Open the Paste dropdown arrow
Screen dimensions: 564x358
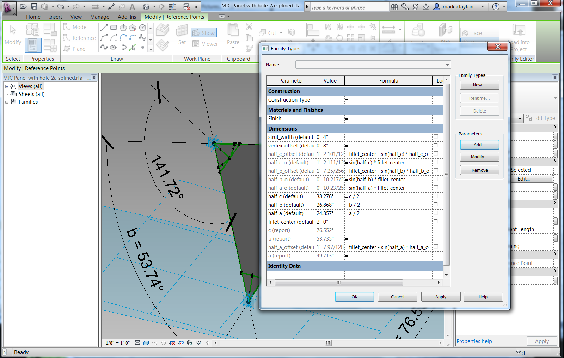pyautogui.click(x=233, y=48)
